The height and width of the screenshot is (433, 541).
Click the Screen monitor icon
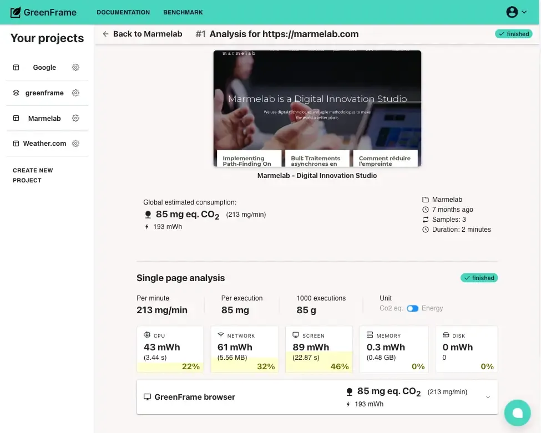296,335
